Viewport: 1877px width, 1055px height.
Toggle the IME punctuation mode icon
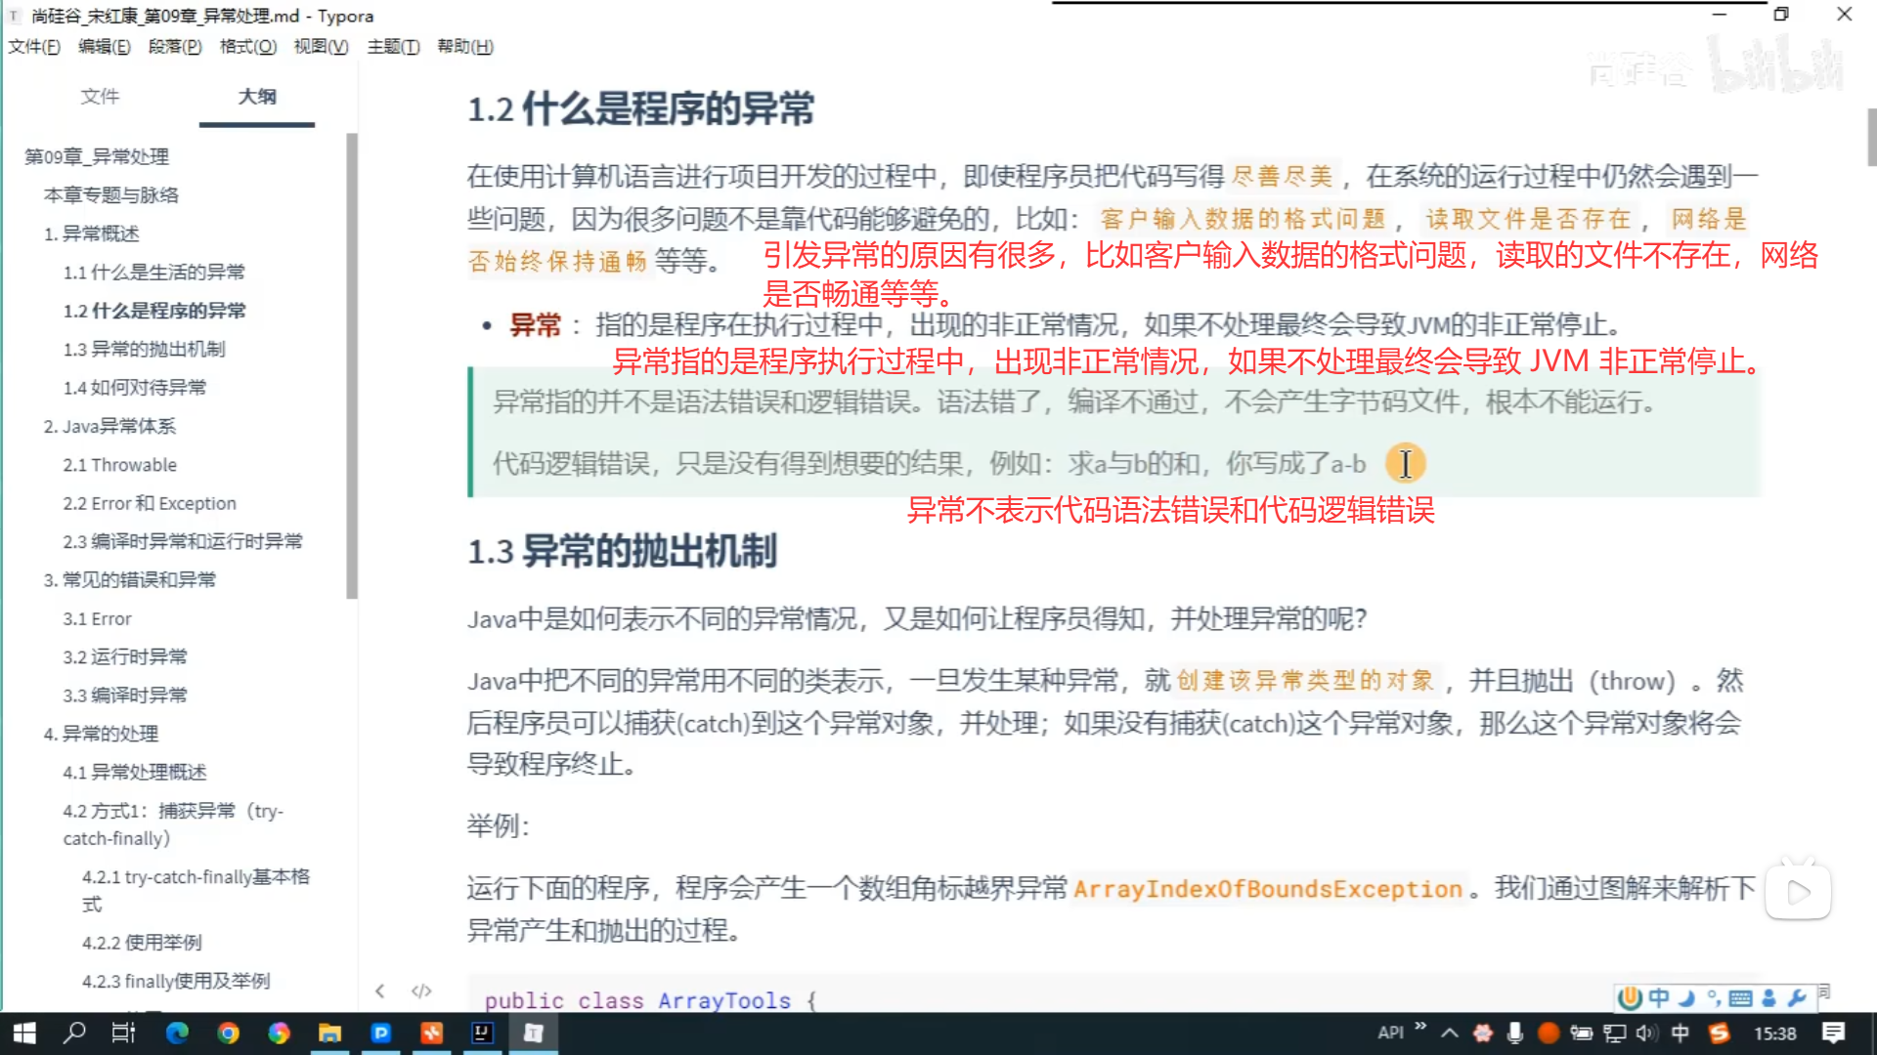pos(1713,997)
